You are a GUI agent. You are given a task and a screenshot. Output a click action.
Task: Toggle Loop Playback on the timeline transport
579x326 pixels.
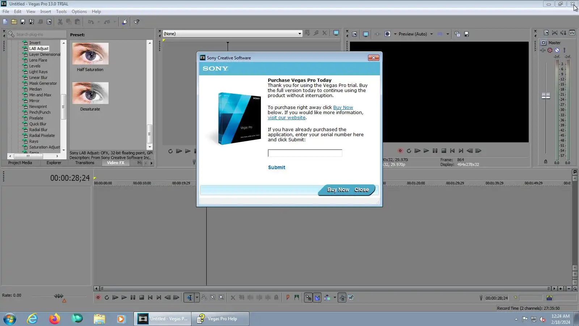(107, 297)
